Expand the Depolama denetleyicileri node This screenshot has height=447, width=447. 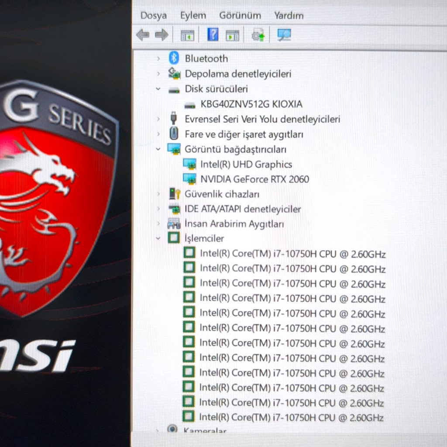(158, 74)
